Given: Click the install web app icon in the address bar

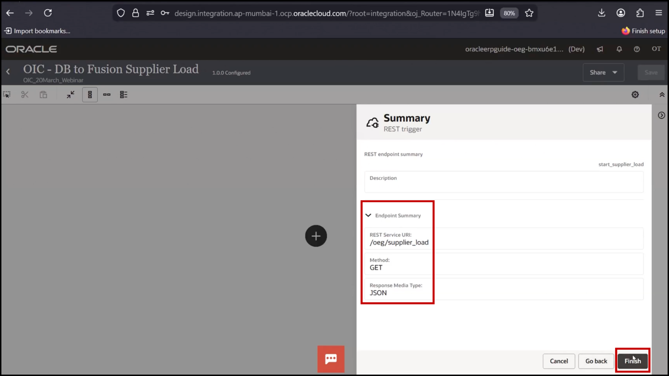Looking at the screenshot, I should 490,13.
